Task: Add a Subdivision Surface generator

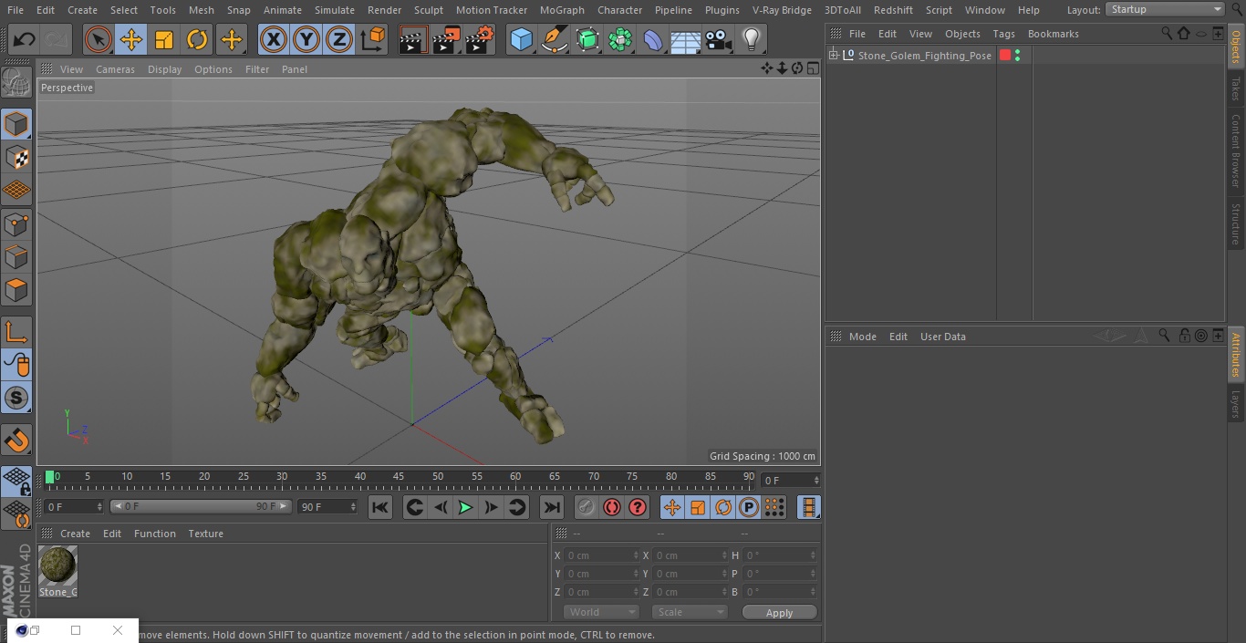Action: (587, 39)
